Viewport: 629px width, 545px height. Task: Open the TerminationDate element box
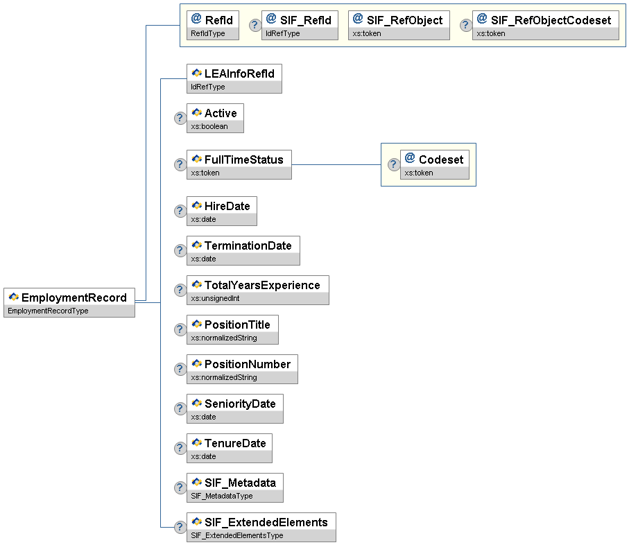(x=243, y=250)
